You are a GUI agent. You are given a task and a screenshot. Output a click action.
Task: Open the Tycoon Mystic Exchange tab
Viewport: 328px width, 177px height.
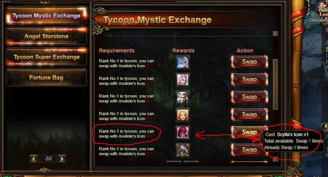(x=46, y=16)
